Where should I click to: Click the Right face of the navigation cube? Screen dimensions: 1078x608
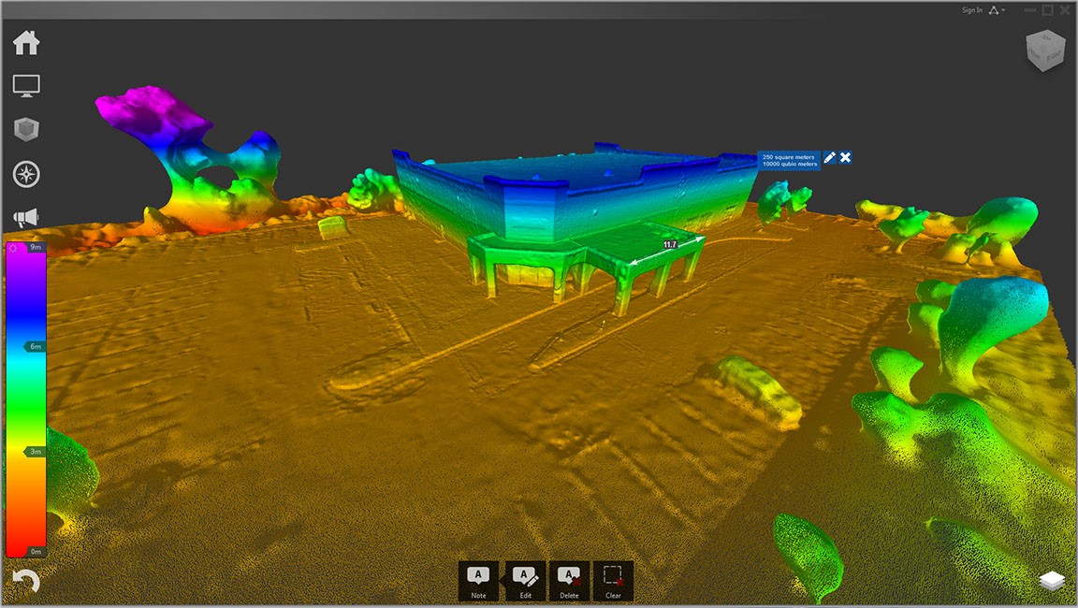1056,54
